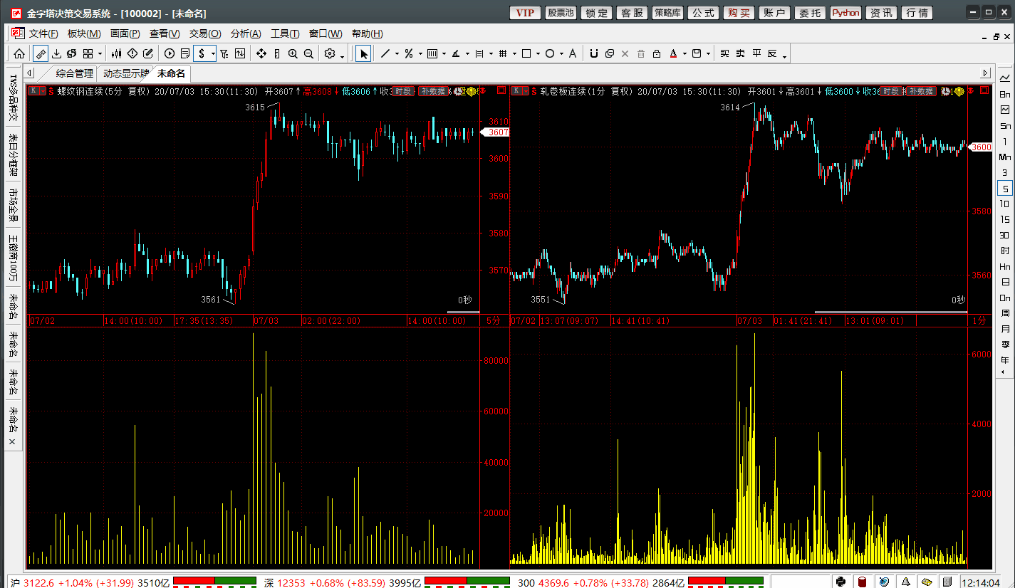Open the text color A dropdown arrow
This screenshot has height=588, width=1015.
(685, 54)
